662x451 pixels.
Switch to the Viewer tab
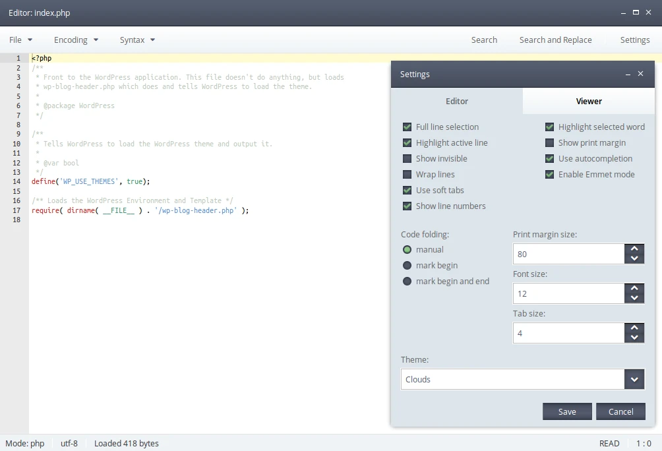pyautogui.click(x=588, y=101)
